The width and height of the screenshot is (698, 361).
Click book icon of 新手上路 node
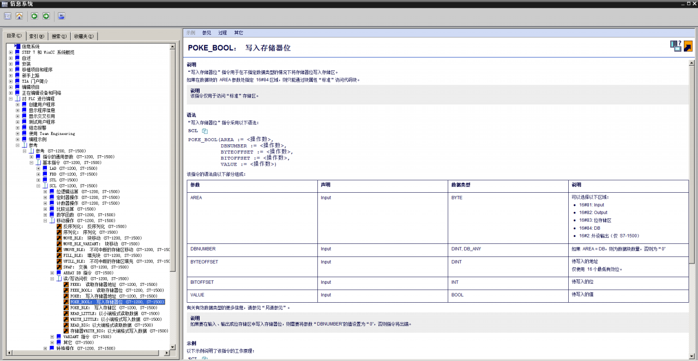coord(17,76)
